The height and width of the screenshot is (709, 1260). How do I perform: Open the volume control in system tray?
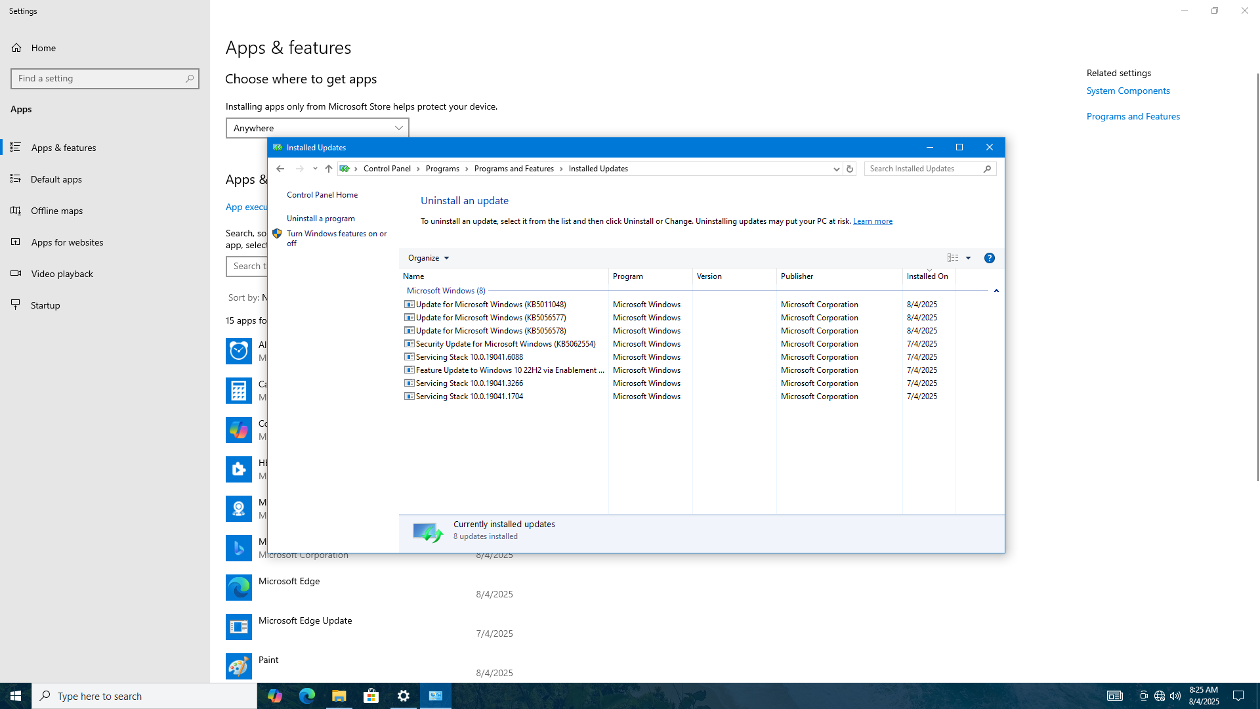pos(1175,696)
